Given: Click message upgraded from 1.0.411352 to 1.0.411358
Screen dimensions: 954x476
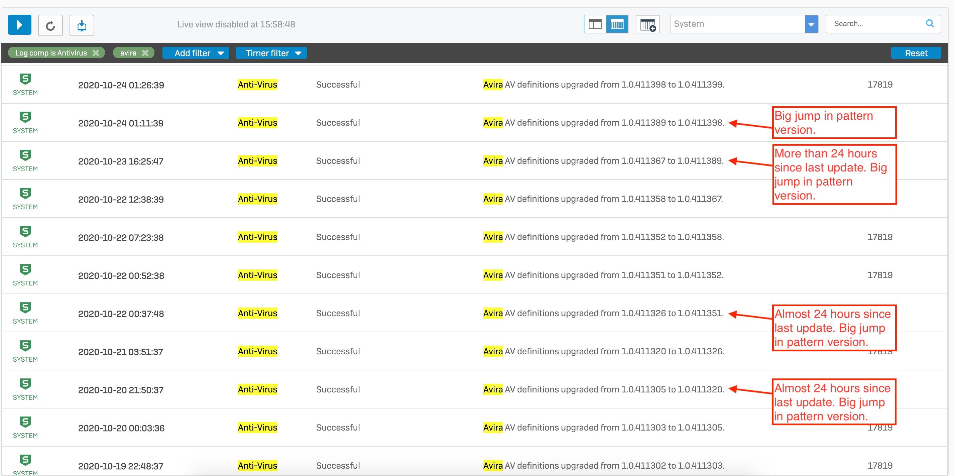Looking at the screenshot, I should click(x=604, y=237).
